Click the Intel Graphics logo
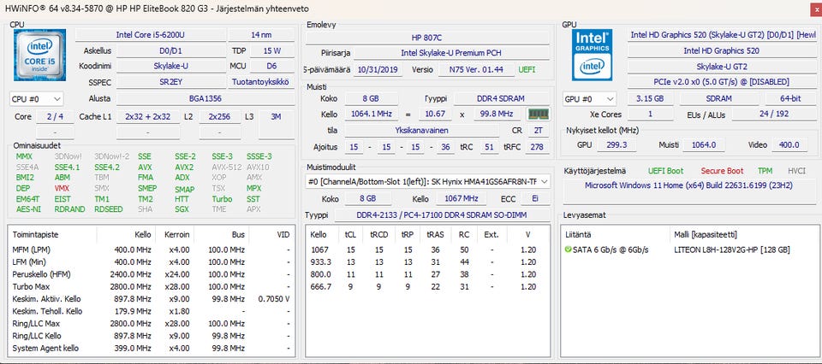 pos(593,56)
